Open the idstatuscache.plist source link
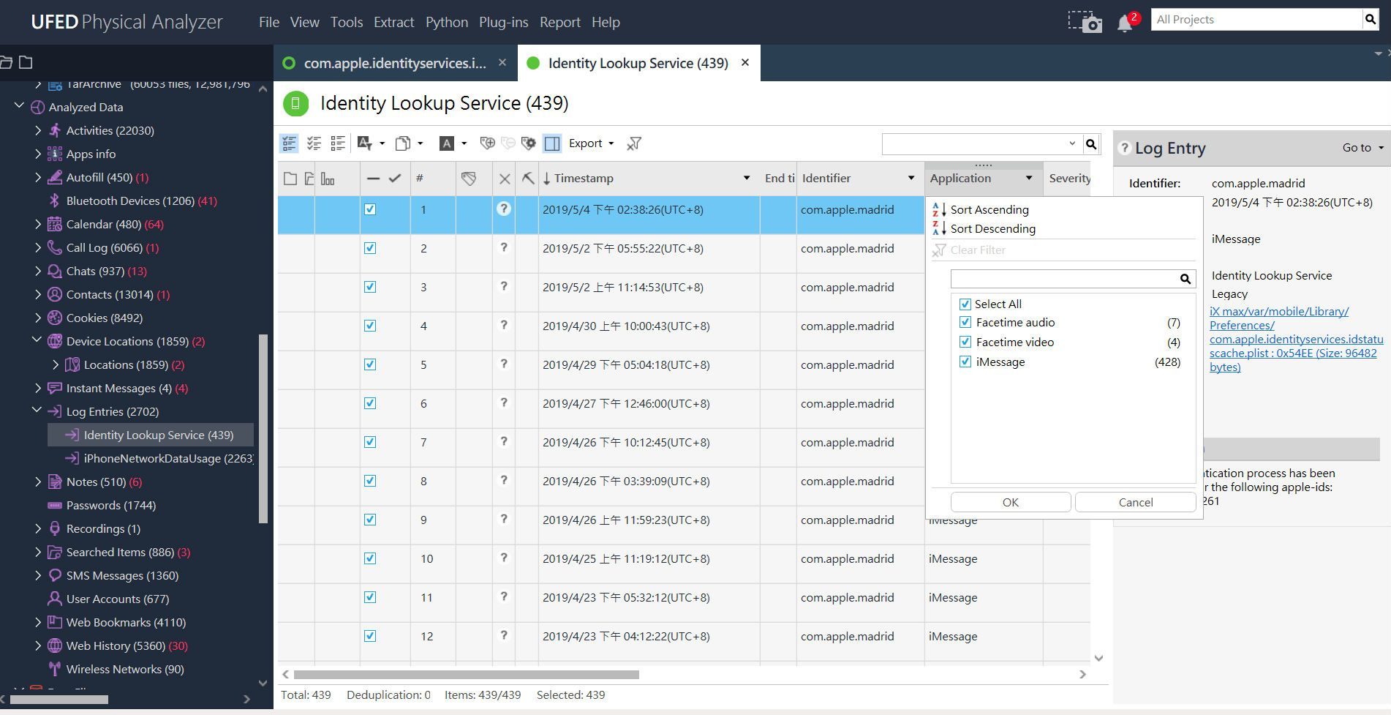Screen dimensions: 1391x715 (1296, 339)
